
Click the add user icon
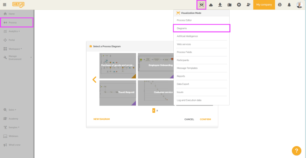click(248, 5)
